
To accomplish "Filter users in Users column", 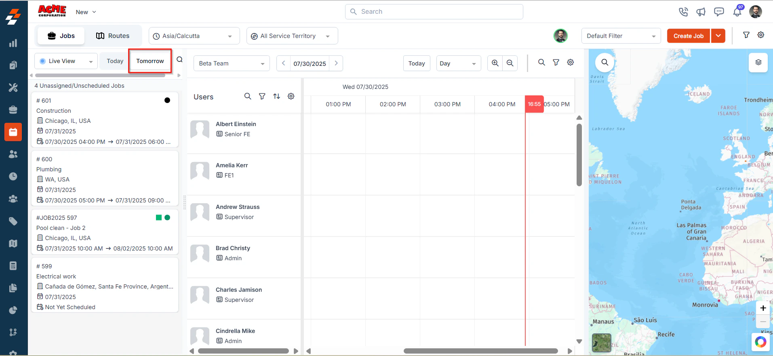I will 262,96.
